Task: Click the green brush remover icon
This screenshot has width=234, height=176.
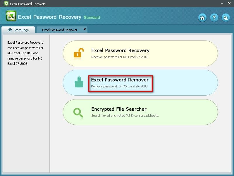Action: click(79, 82)
